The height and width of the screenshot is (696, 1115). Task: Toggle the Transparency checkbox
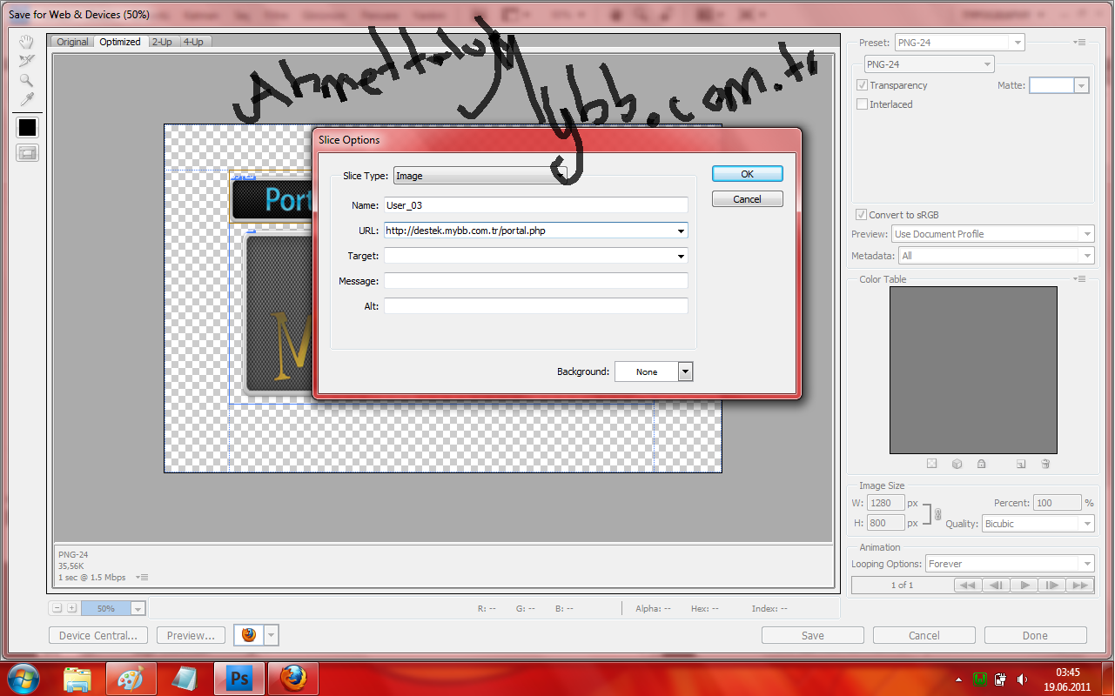(x=862, y=85)
